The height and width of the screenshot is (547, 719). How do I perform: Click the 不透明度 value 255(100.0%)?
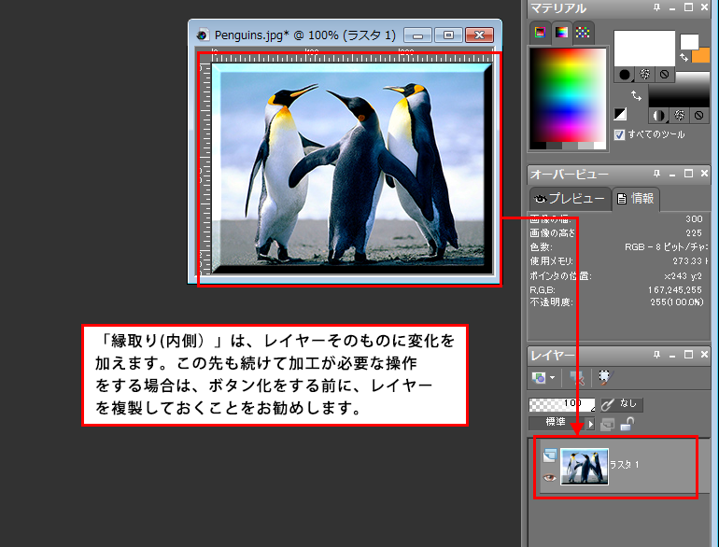pyautogui.click(x=677, y=302)
